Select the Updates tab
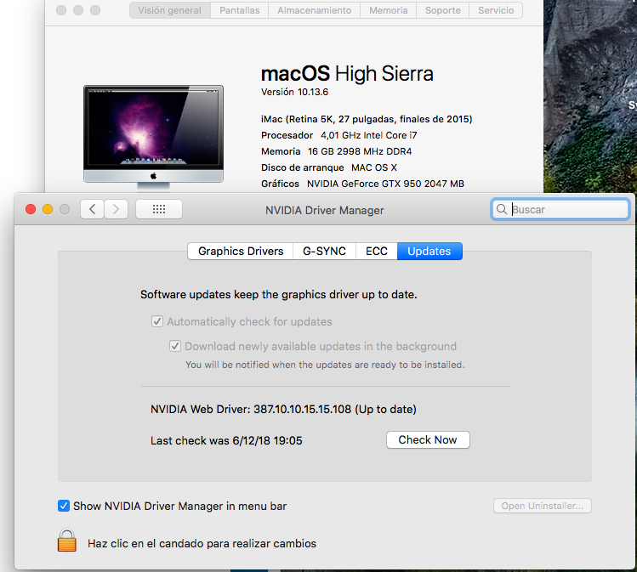Image resolution: width=637 pixels, height=572 pixels. [429, 252]
